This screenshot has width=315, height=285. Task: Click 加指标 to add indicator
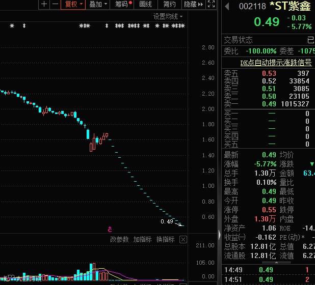coord(142,239)
